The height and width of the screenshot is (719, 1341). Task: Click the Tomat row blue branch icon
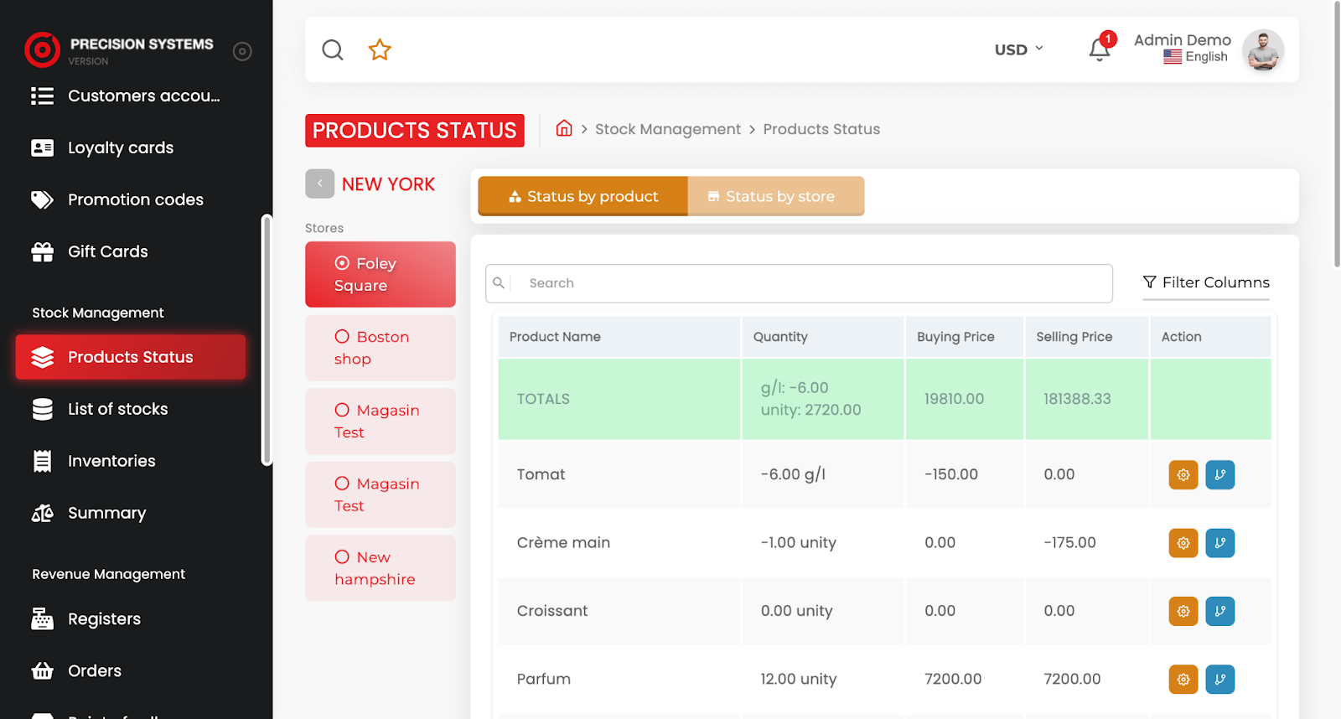pyautogui.click(x=1220, y=474)
